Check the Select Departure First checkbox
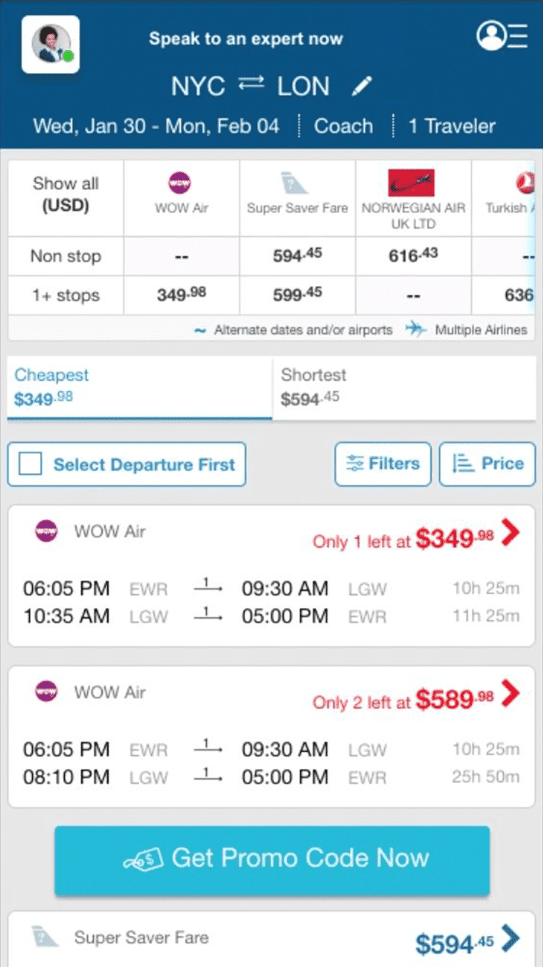 coord(30,464)
